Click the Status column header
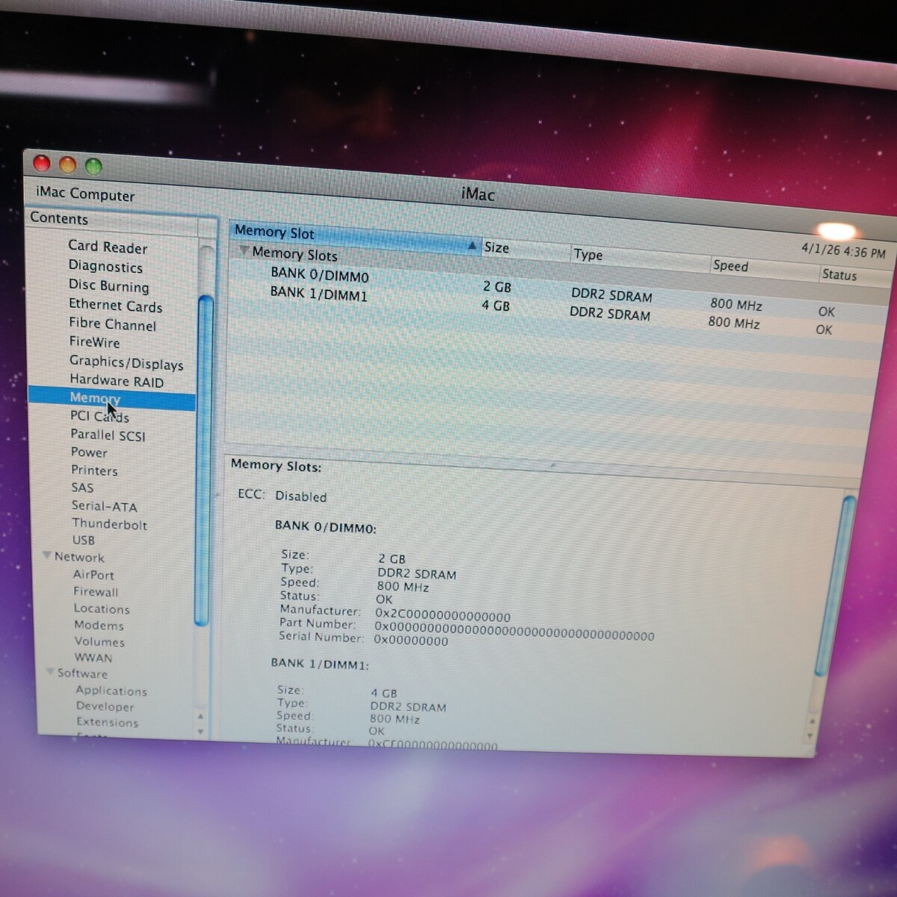This screenshot has height=897, width=897. click(839, 275)
